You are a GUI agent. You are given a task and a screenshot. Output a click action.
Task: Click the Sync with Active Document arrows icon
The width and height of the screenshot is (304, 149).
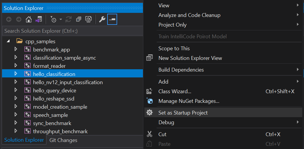[69, 19]
